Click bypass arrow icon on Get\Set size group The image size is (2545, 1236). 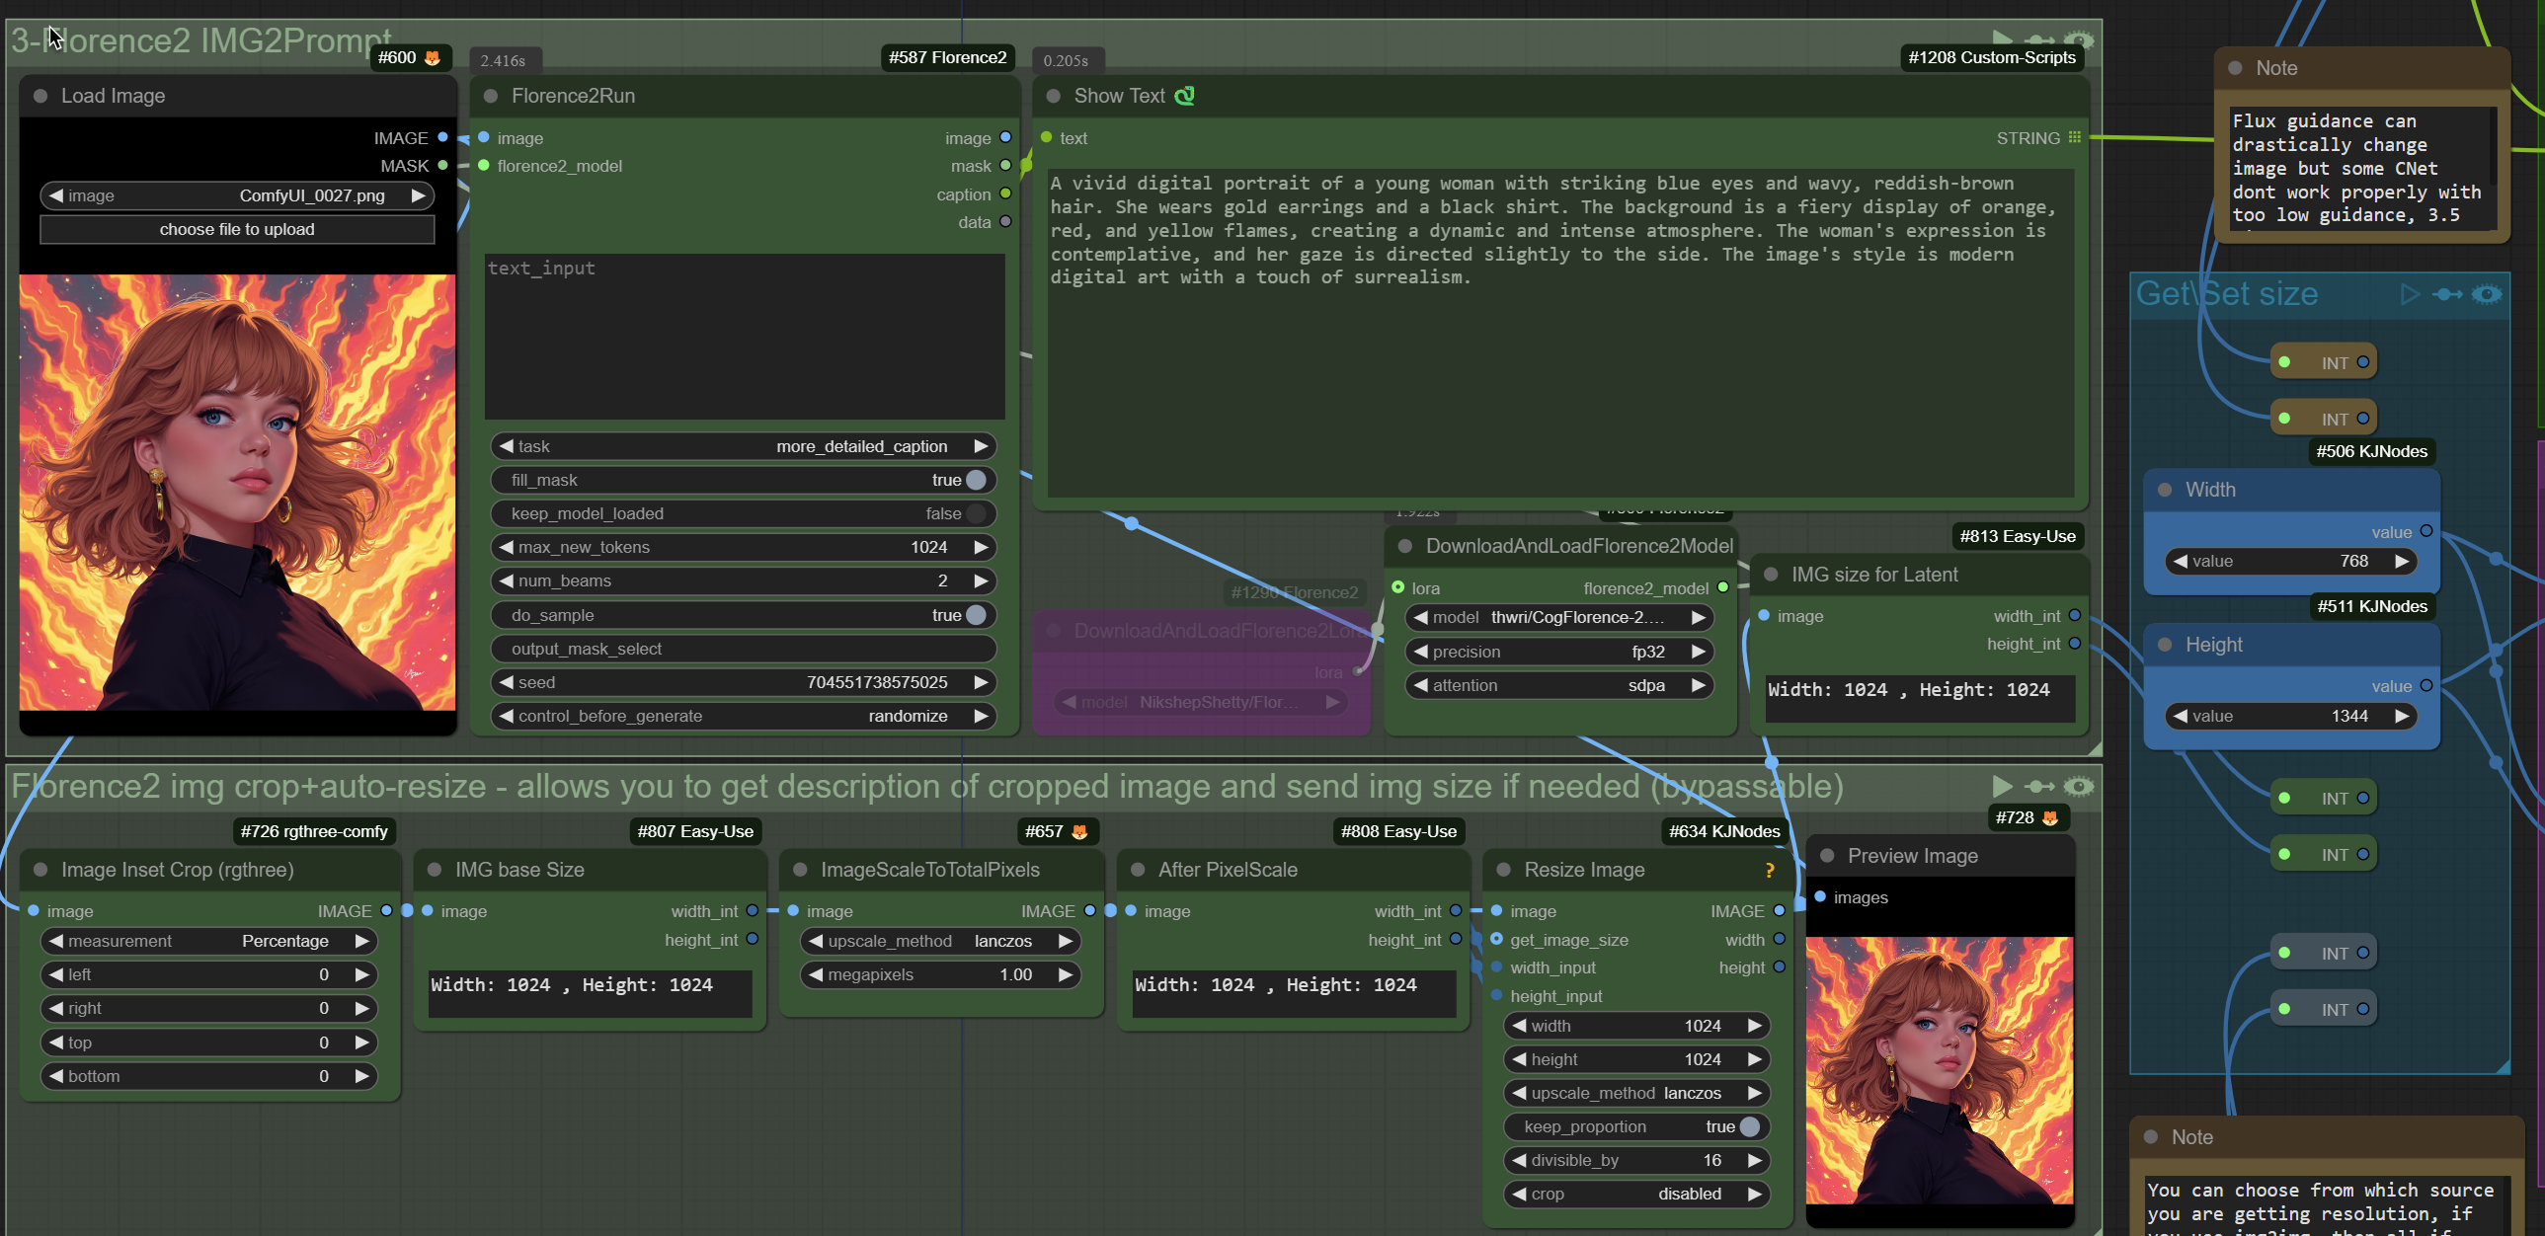pyautogui.click(x=2448, y=294)
